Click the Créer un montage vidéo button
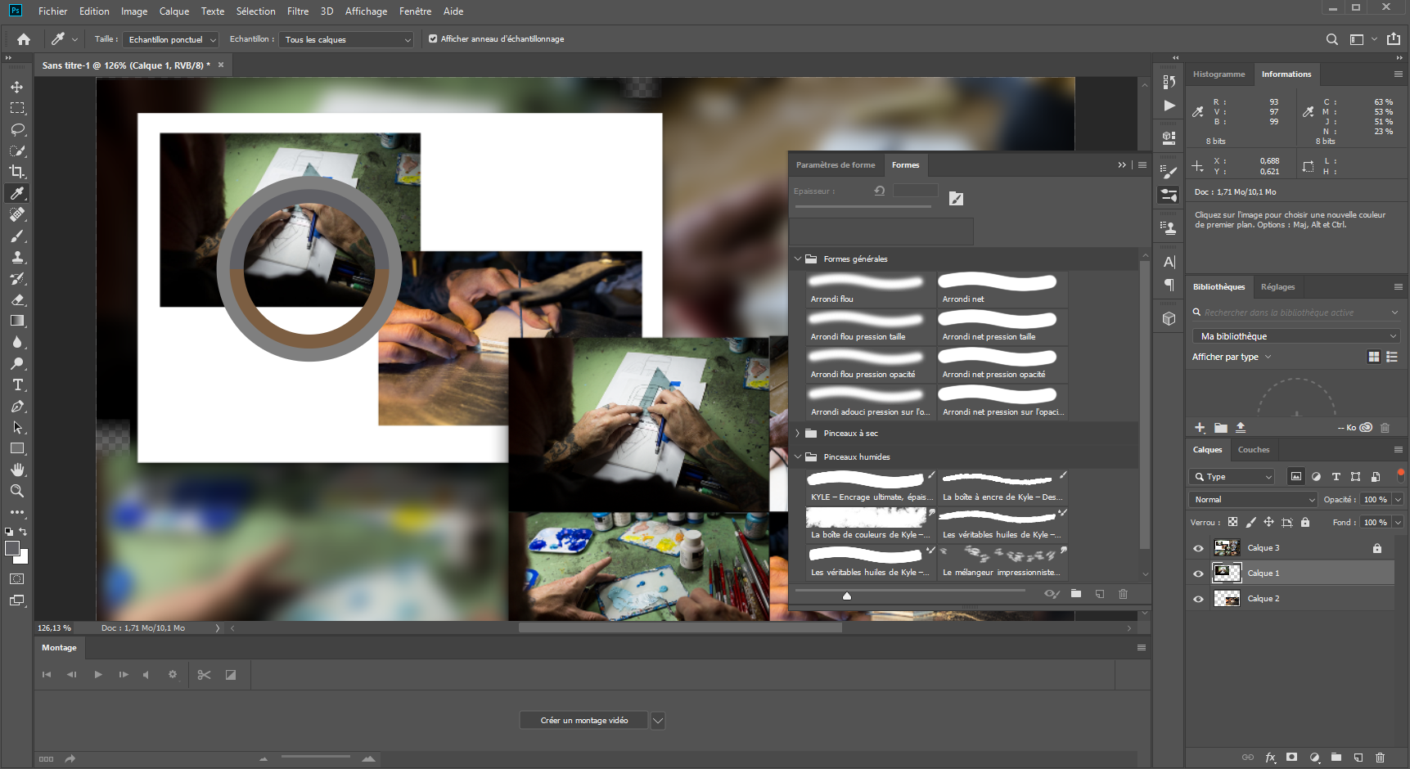Screen dimensions: 1410x769 point(583,720)
